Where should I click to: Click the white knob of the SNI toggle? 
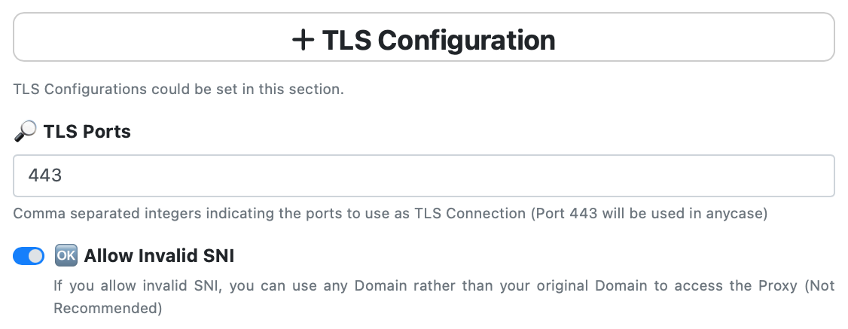(35, 255)
